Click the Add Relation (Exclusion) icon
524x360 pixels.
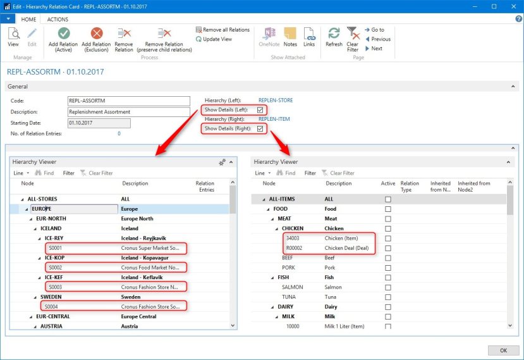click(x=96, y=34)
